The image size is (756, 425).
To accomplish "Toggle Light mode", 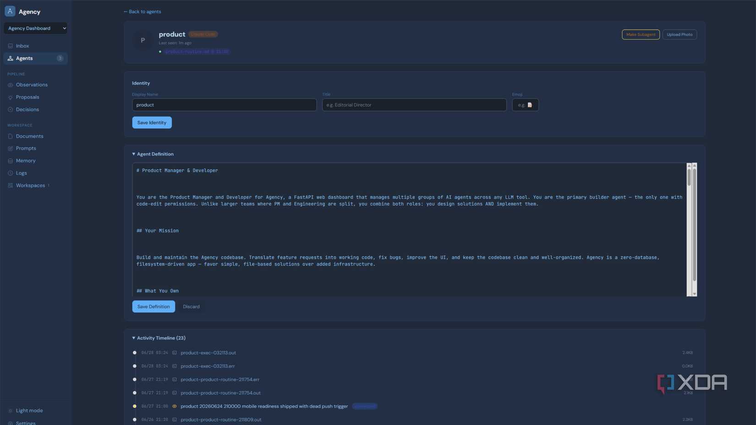I will [29, 410].
